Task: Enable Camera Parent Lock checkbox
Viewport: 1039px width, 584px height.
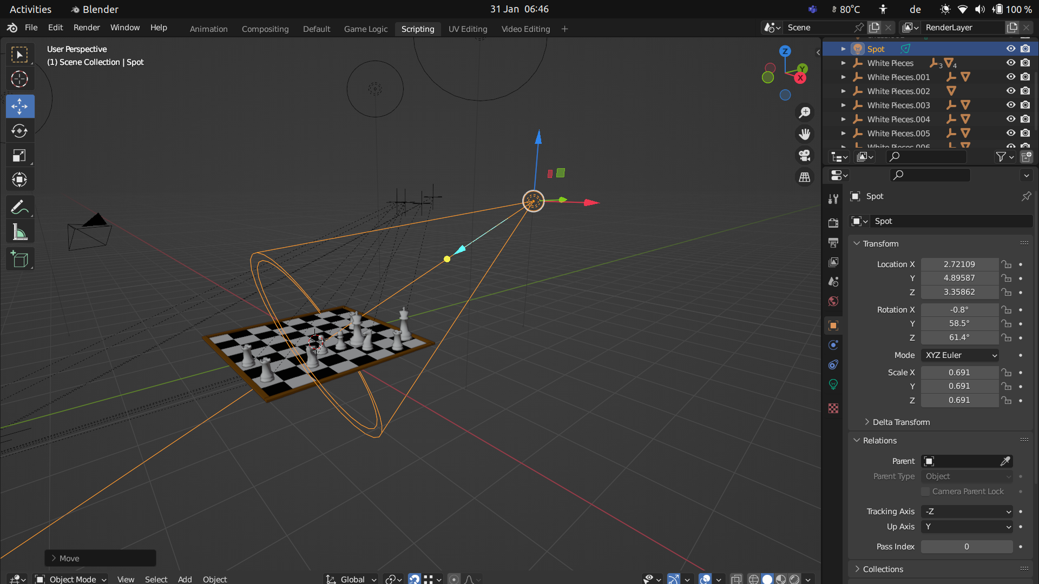Action: pyautogui.click(x=925, y=492)
